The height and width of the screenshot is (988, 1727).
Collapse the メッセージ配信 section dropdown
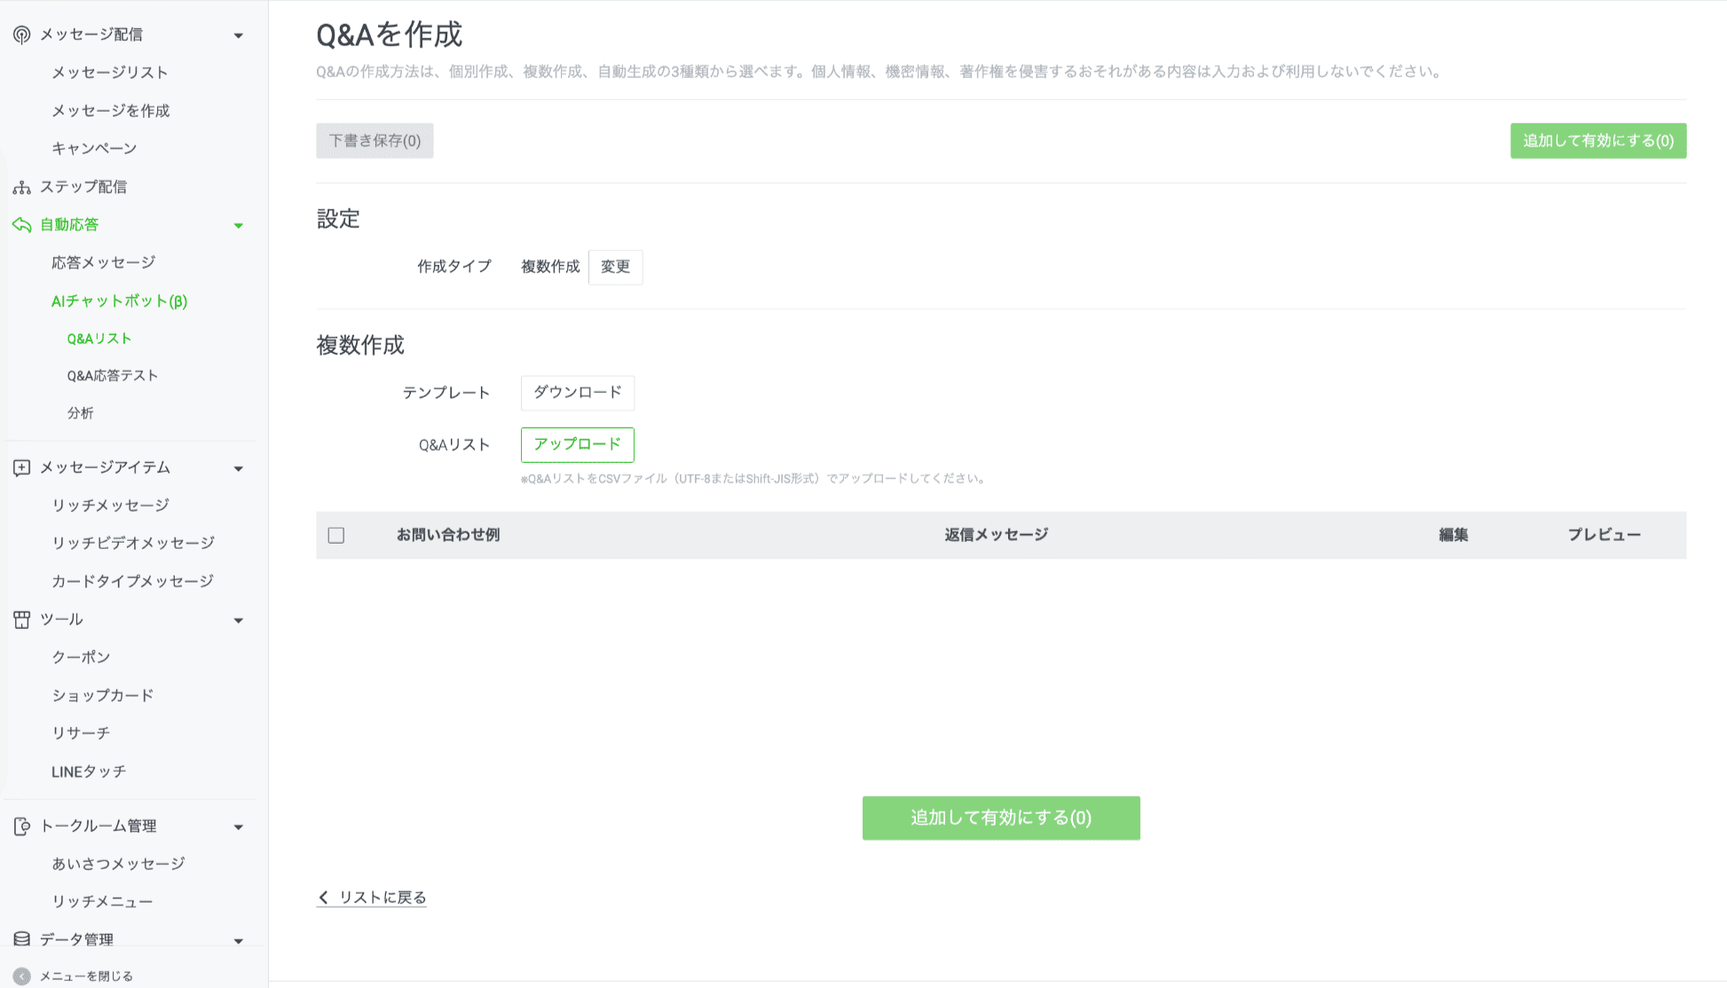[238, 35]
